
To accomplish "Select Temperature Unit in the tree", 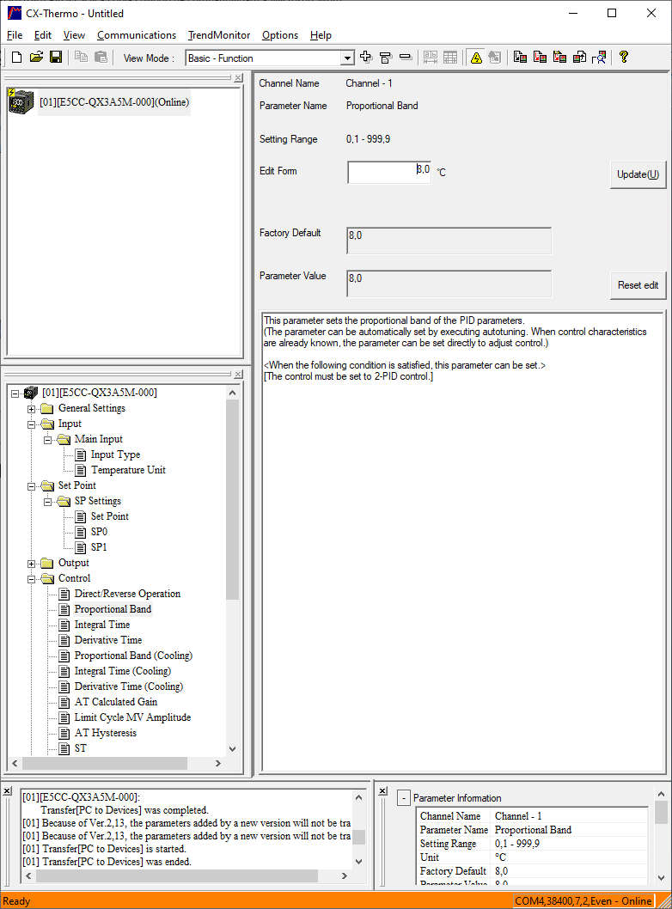I will click(128, 470).
